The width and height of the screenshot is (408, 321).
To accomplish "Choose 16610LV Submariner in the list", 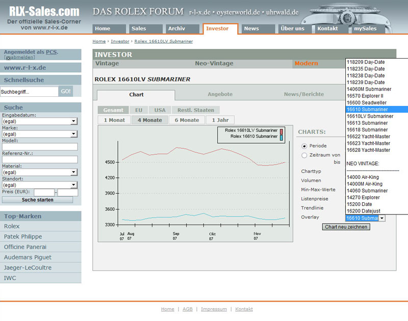I will (370, 116).
